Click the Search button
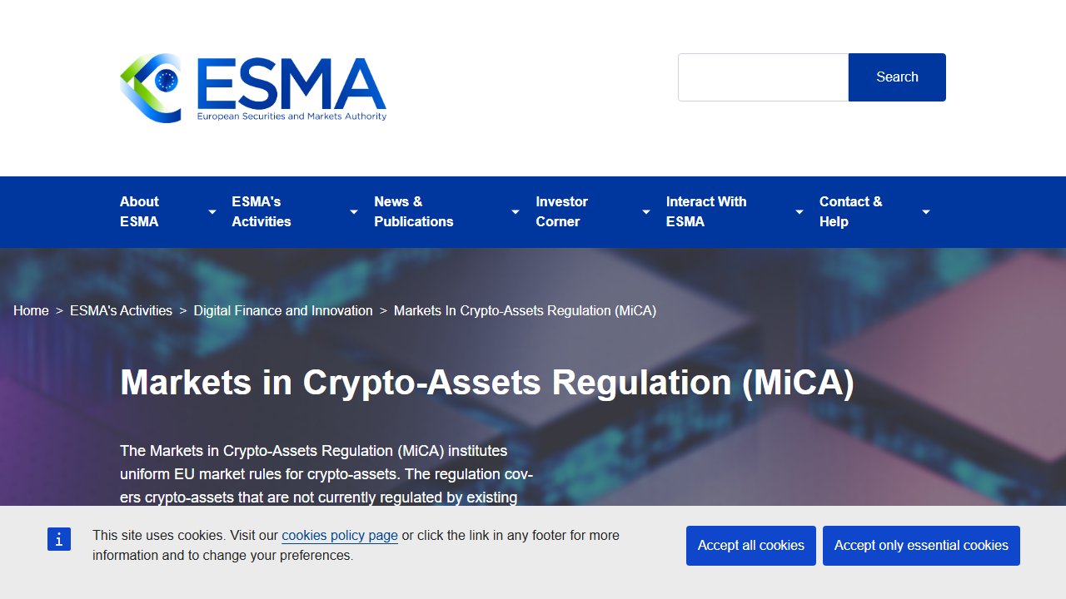The width and height of the screenshot is (1066, 599). tap(897, 77)
